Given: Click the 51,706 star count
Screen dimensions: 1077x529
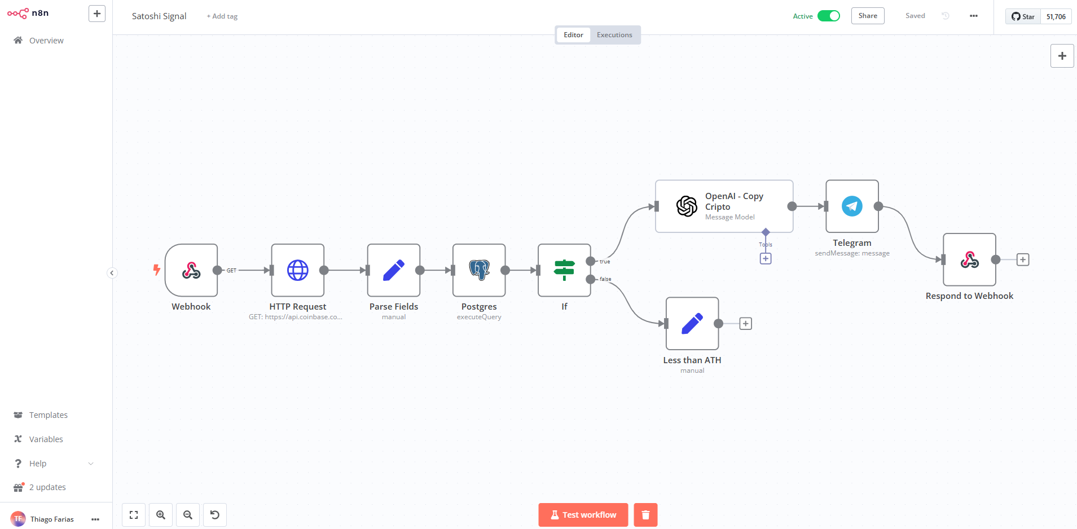Looking at the screenshot, I should [1056, 16].
